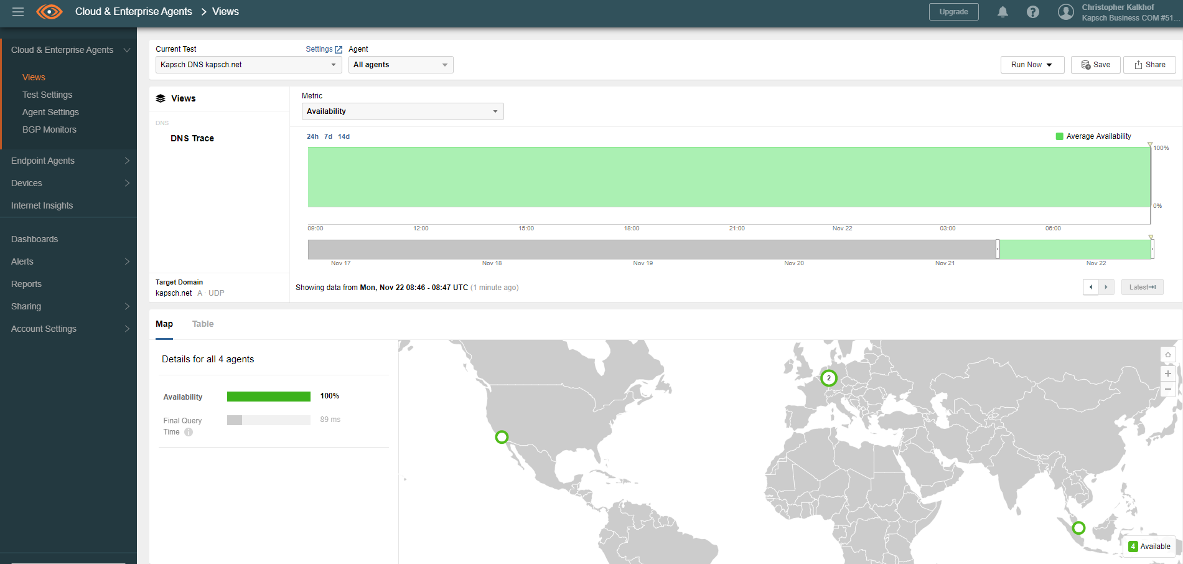Zoom in on the map
The height and width of the screenshot is (564, 1183).
tap(1168, 374)
